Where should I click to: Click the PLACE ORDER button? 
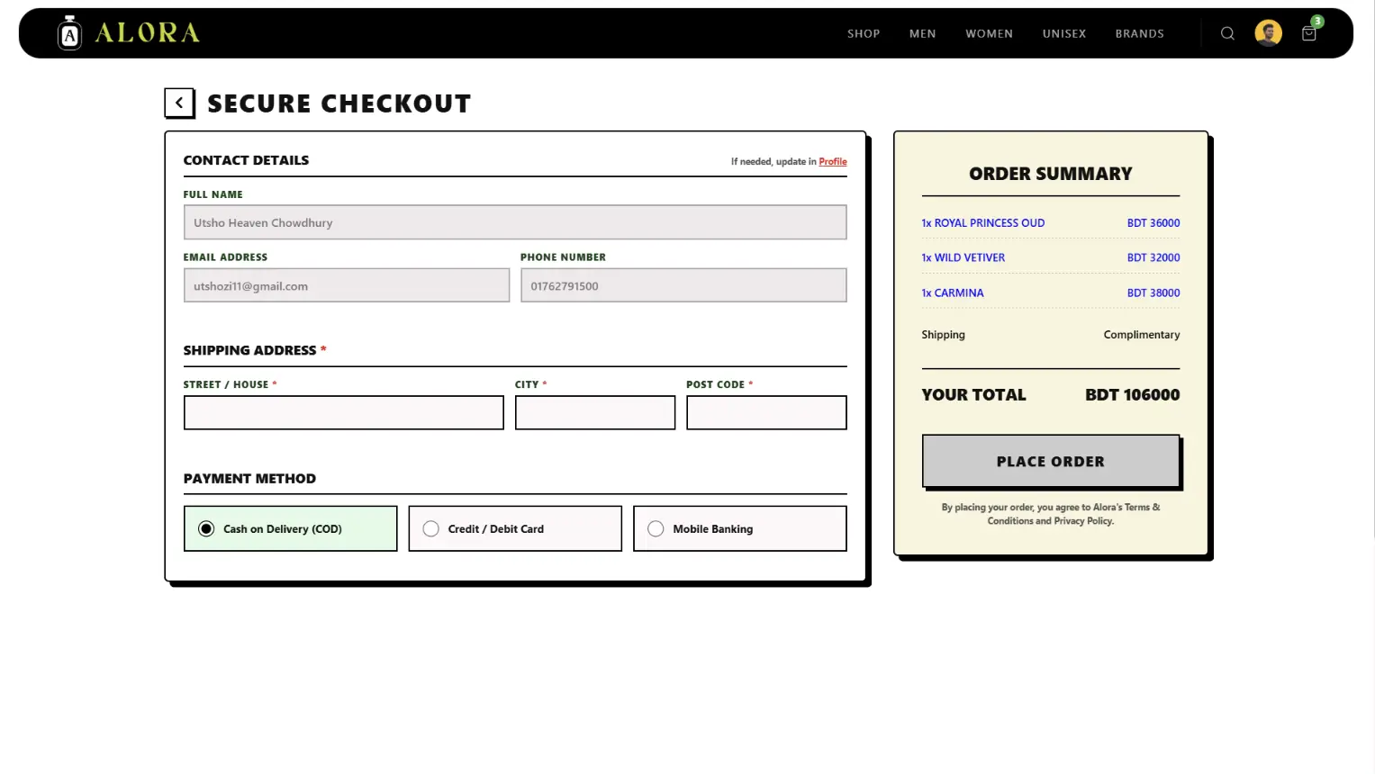[1050, 461]
